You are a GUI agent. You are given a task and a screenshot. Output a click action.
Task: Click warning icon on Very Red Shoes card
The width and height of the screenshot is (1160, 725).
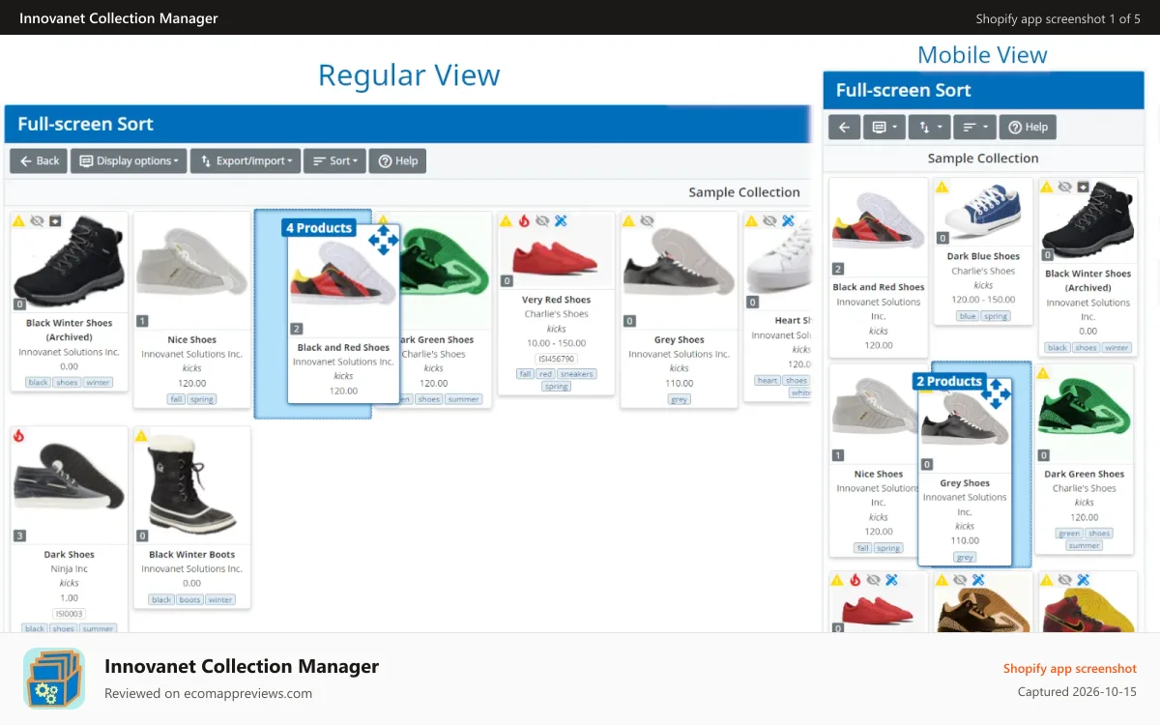click(x=506, y=221)
